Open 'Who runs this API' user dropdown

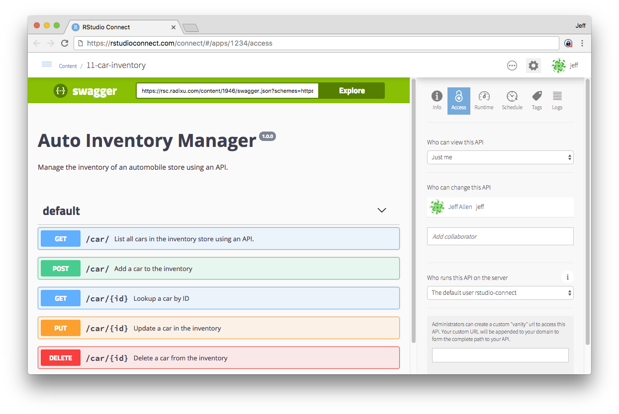click(x=500, y=293)
